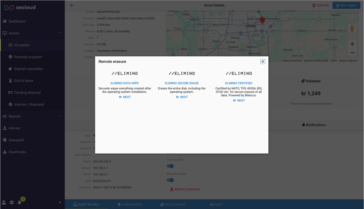364x209 pixels.
Task: Open the notifications bell in sidebar
Action: 20,202
